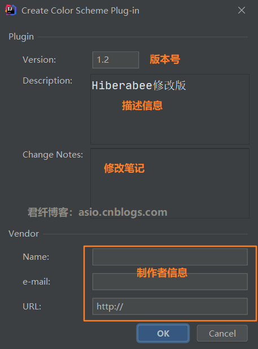Click the IntelliJ IDEA icon in title bar
The height and width of the screenshot is (349, 258).
click(x=11, y=10)
